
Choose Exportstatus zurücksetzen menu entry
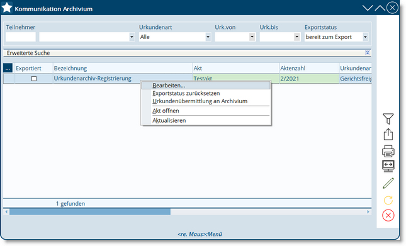pyautogui.click(x=206, y=93)
